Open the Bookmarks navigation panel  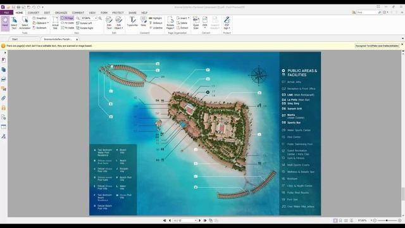[4, 60]
